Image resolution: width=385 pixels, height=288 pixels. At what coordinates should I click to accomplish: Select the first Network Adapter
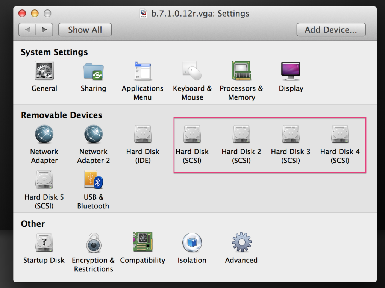[x=44, y=135]
